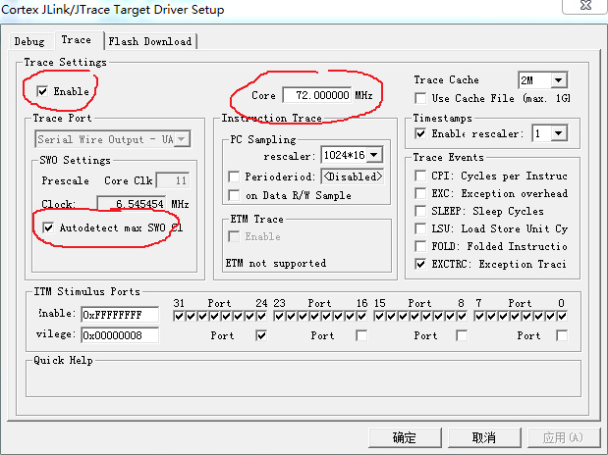Edit the Core clock MHz field
The image size is (608, 455).
coord(317,95)
